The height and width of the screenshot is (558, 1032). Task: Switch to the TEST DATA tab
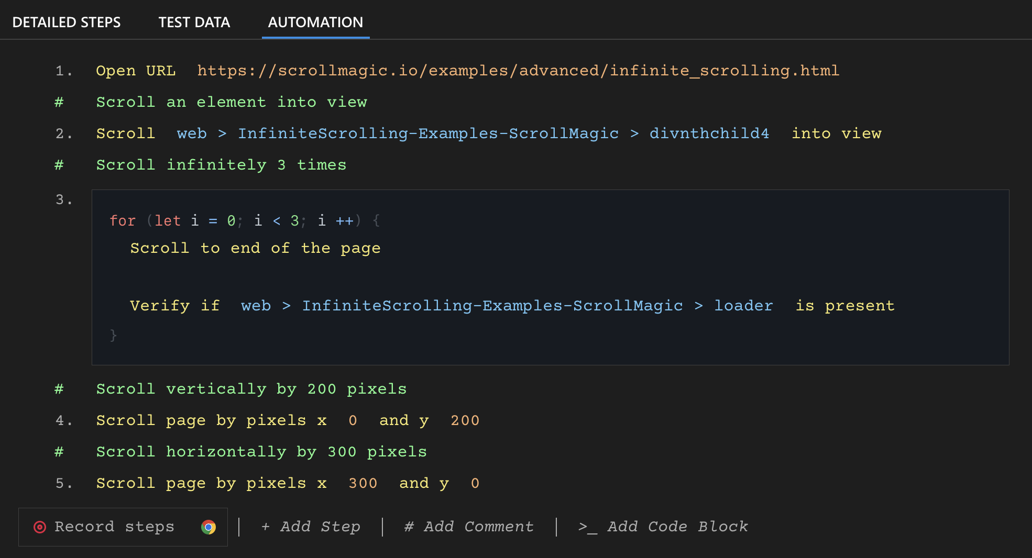(x=194, y=22)
